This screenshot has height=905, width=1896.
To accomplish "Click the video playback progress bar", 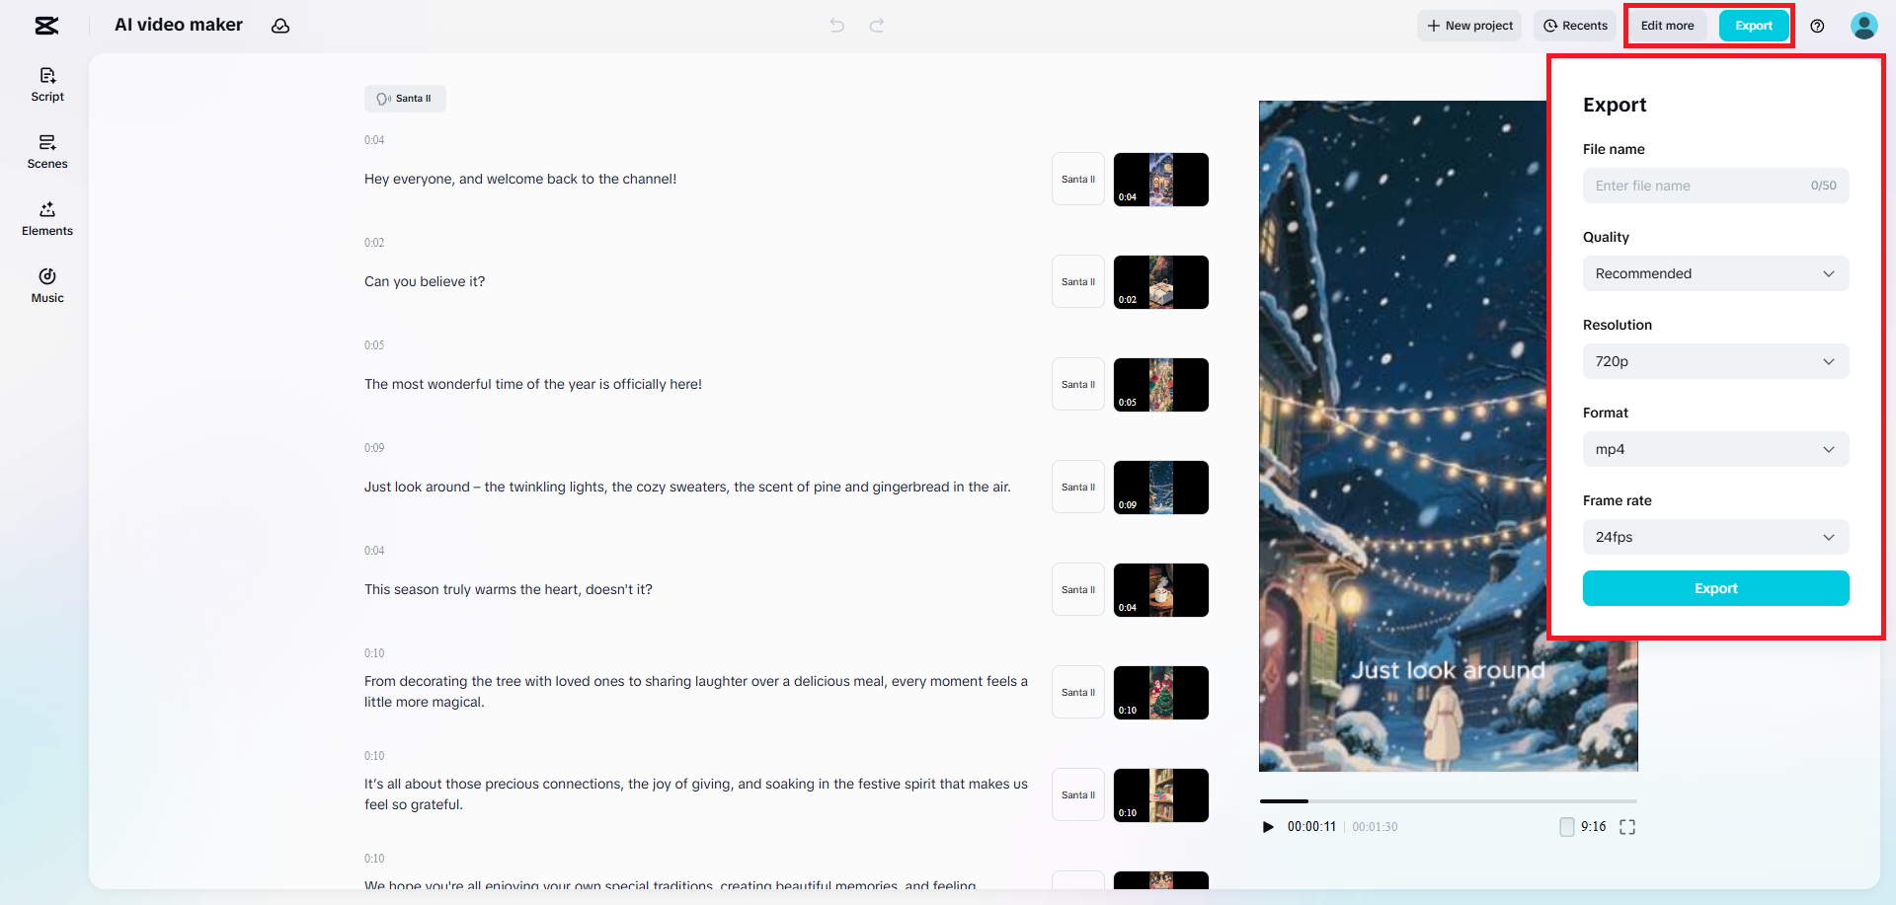I will (1448, 801).
